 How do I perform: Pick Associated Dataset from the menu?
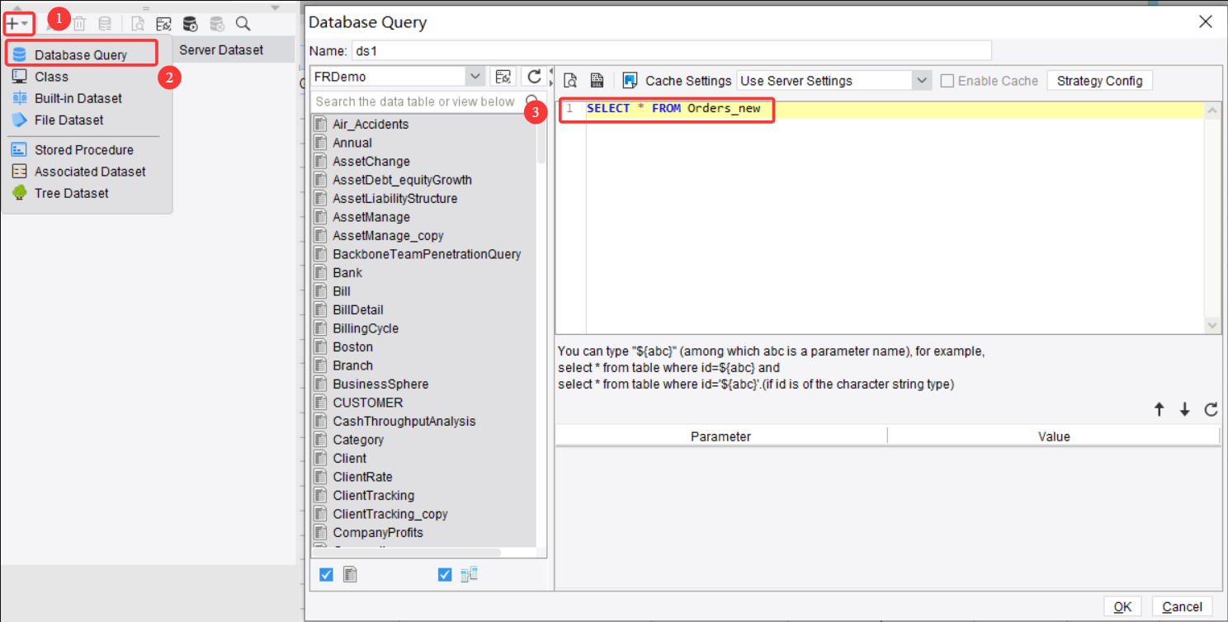[90, 172]
